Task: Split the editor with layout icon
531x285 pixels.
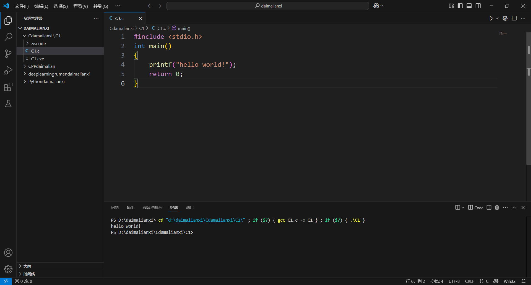Action: click(x=514, y=18)
